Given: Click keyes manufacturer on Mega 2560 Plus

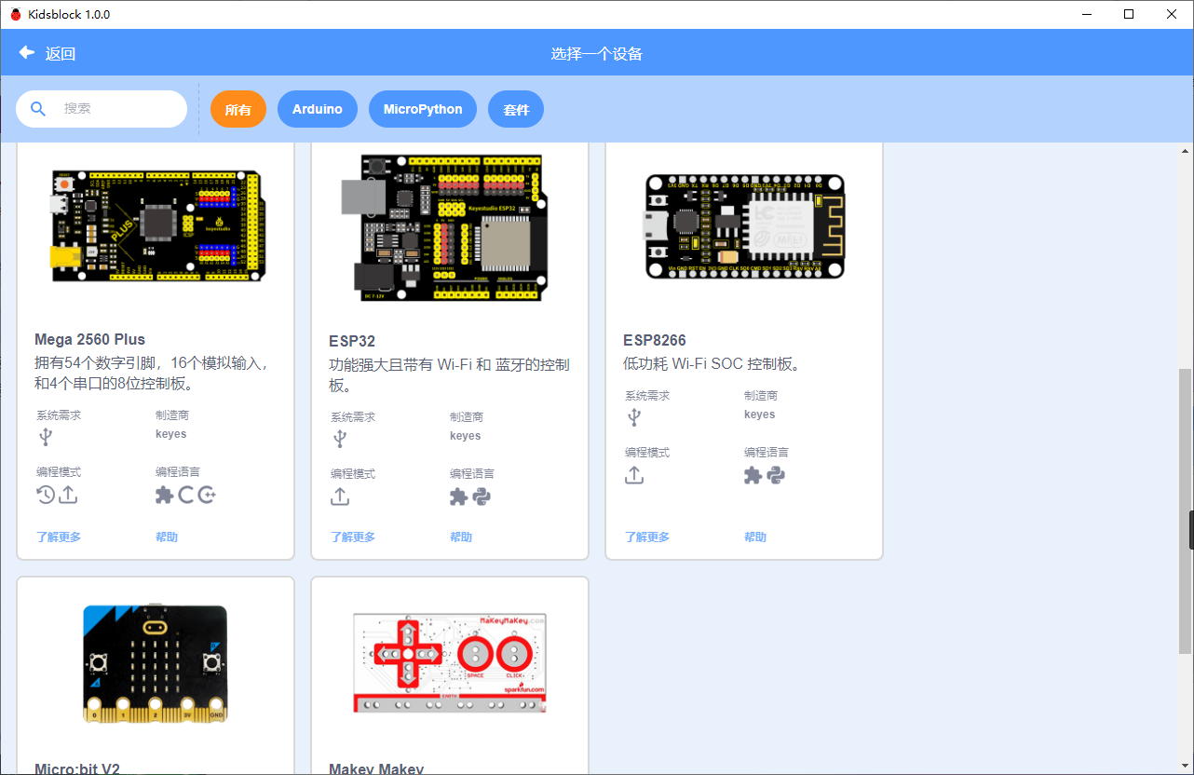Looking at the screenshot, I should click(171, 434).
